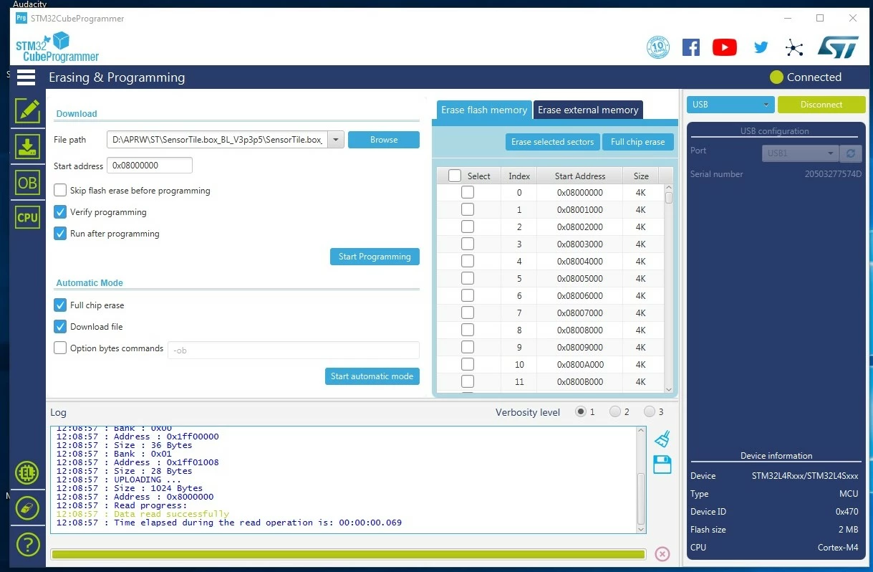Open the ST YouTube channel icon
Viewport: 873px width, 572px height.
(725, 47)
